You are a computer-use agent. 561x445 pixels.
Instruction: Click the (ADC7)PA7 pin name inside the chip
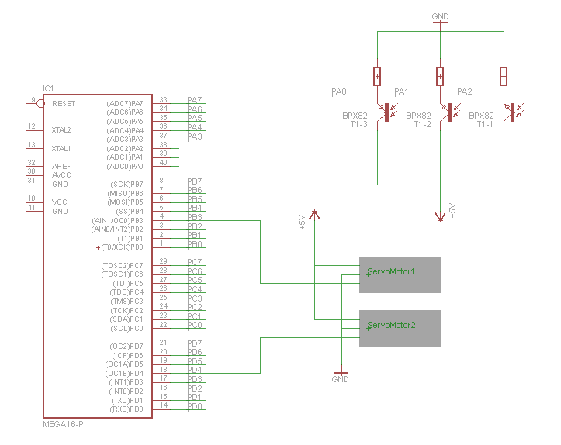(124, 104)
